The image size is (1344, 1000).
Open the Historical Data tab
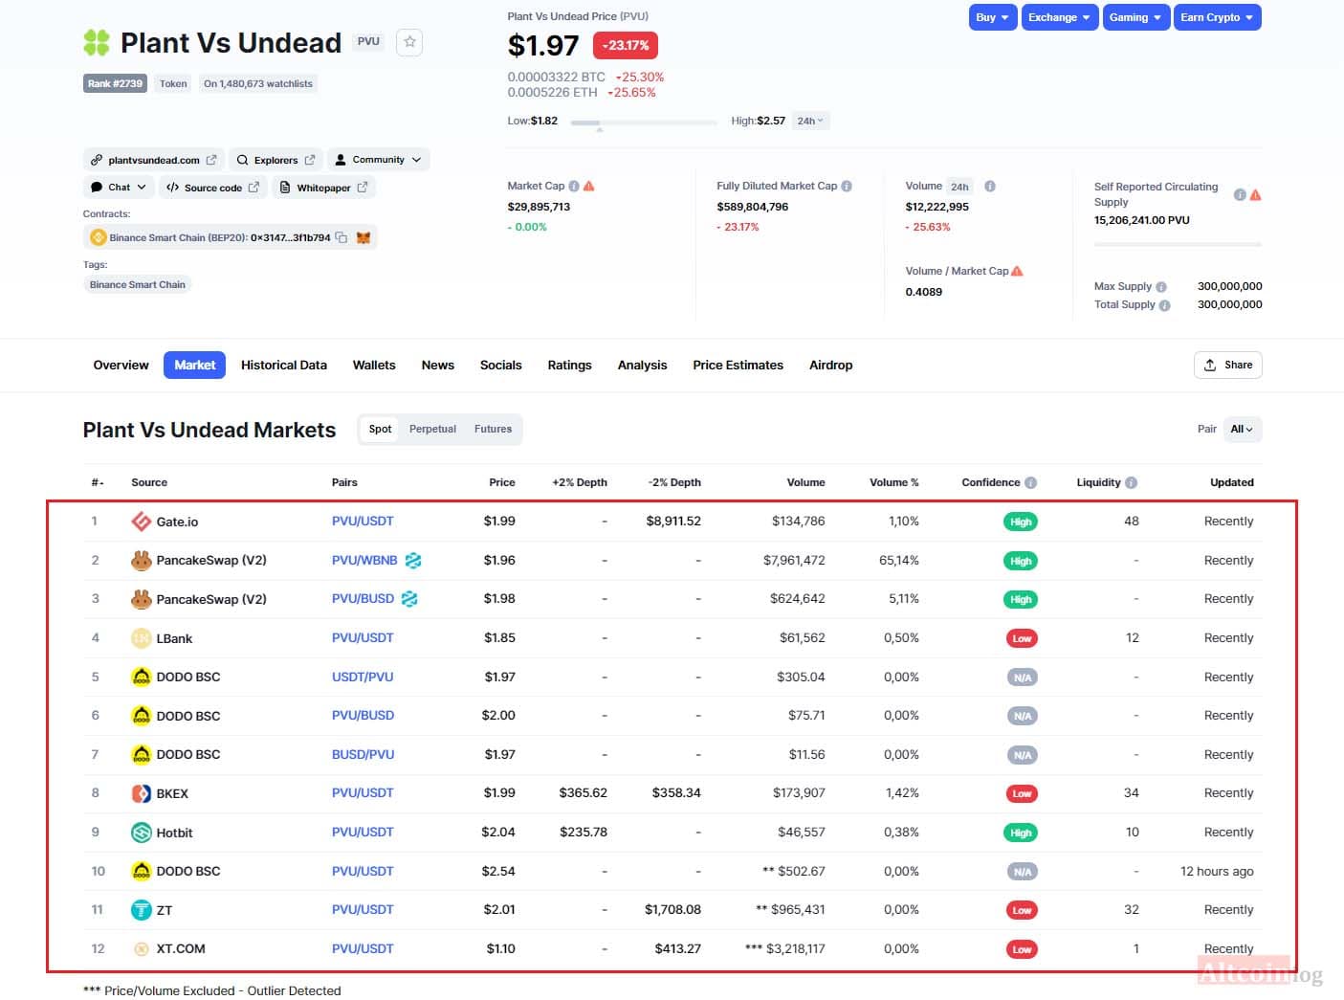[284, 365]
